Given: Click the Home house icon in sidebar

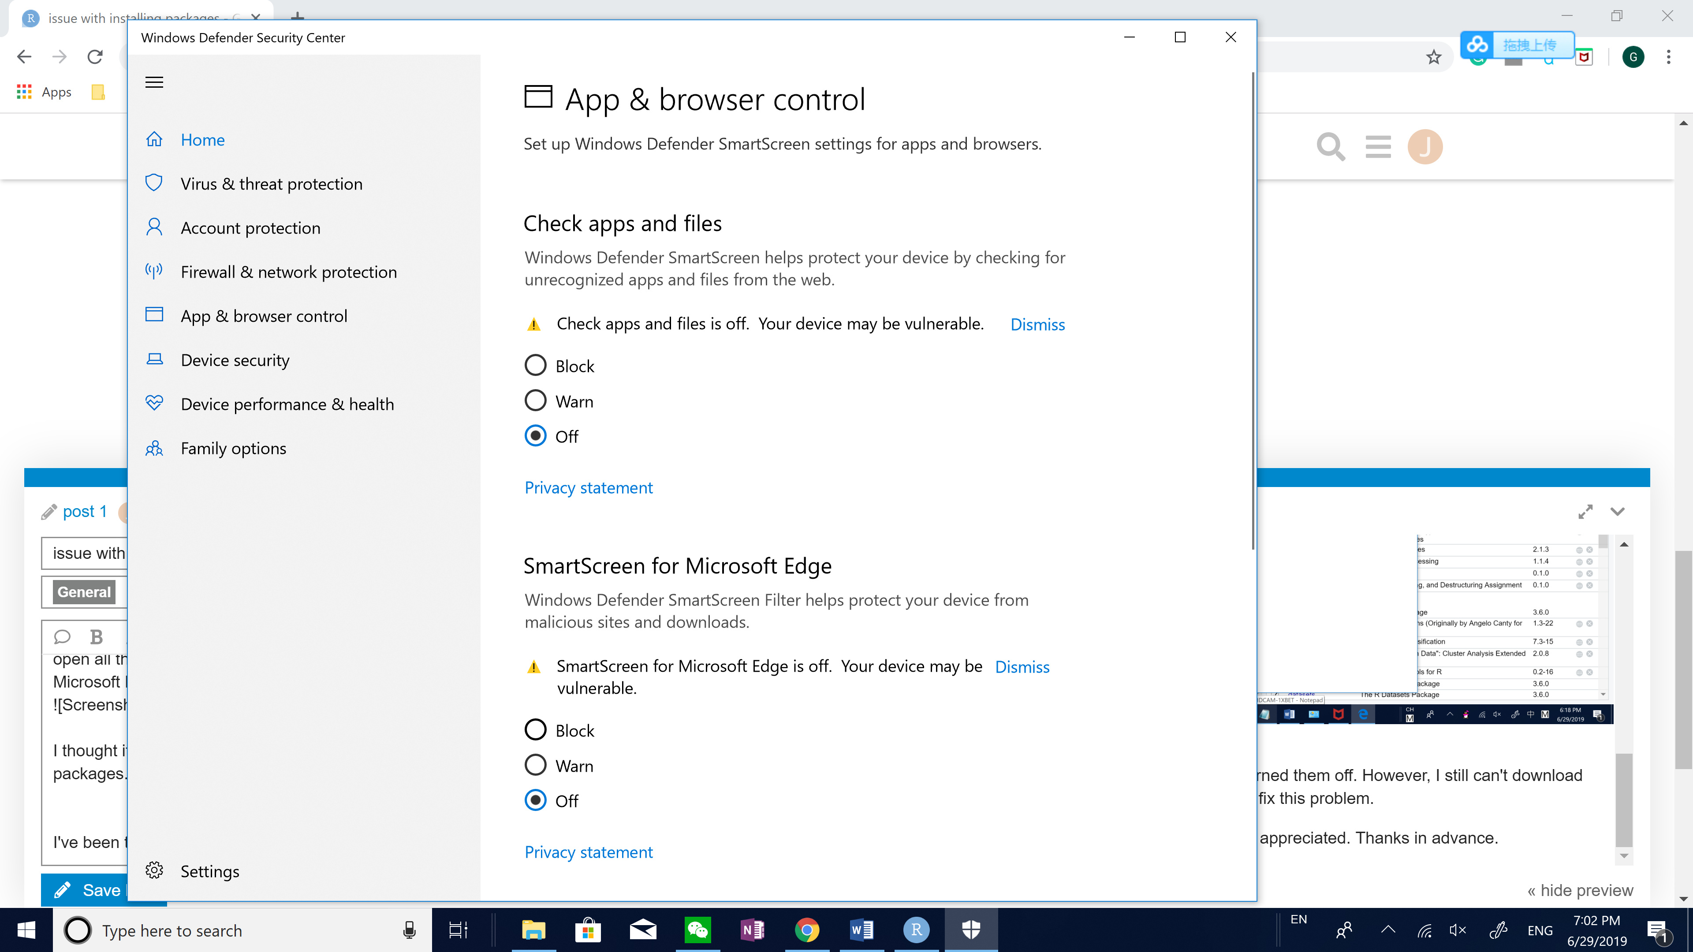Looking at the screenshot, I should coord(154,139).
